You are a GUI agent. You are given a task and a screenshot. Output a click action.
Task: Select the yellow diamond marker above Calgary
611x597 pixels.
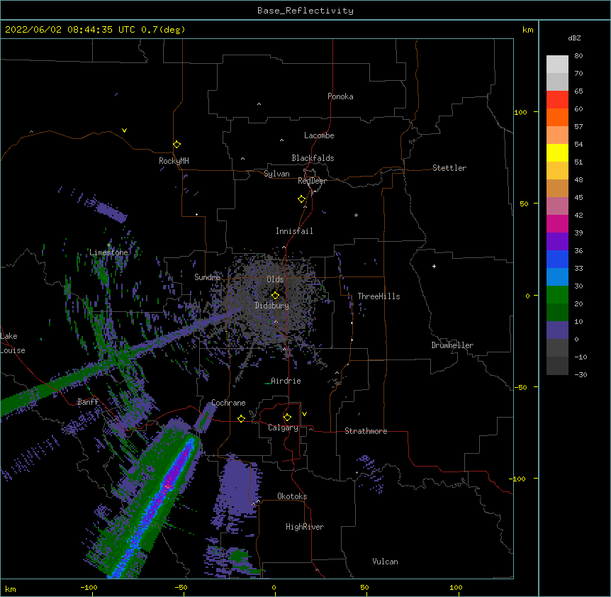click(x=287, y=418)
